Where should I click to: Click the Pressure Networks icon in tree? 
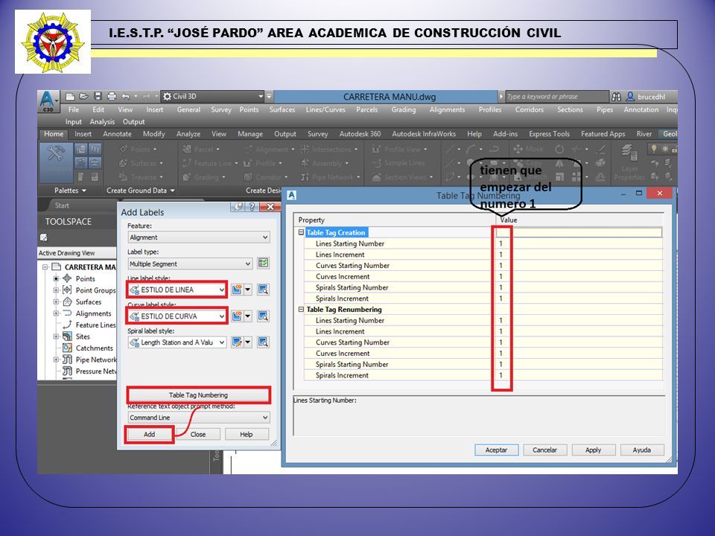[68, 371]
